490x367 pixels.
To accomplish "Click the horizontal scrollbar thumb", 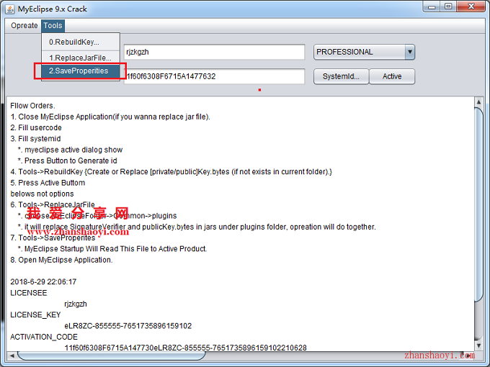I will click(111, 355).
